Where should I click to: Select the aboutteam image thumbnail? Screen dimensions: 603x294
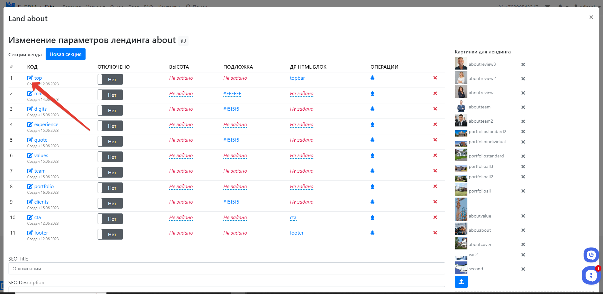(x=461, y=107)
